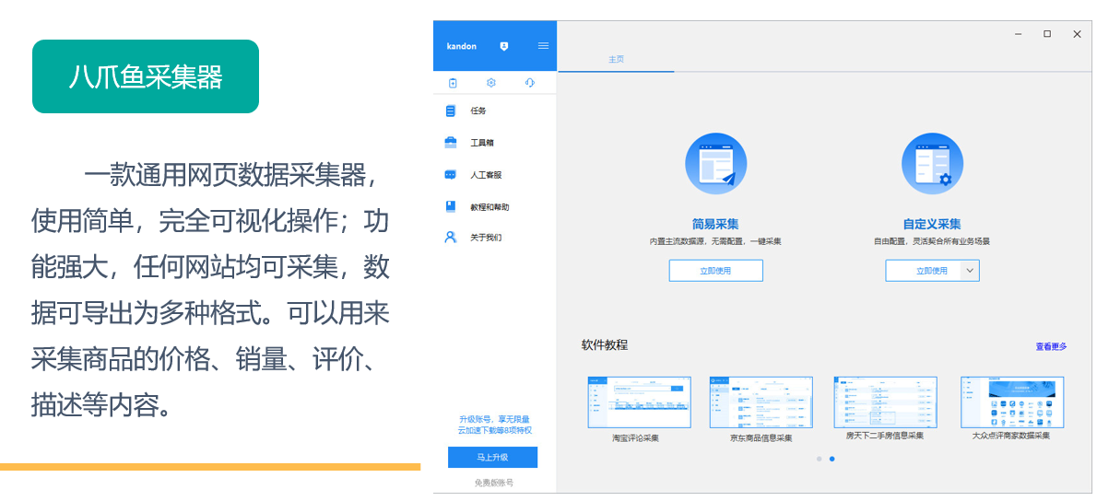Open the hamburger menu beside kandon

tap(543, 46)
